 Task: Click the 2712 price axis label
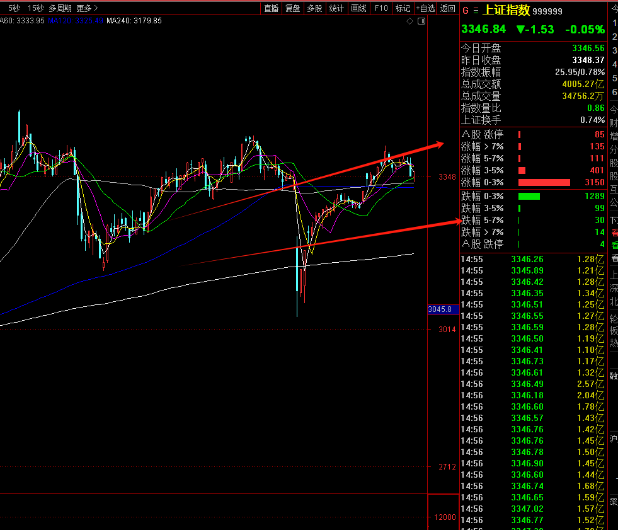(x=447, y=467)
